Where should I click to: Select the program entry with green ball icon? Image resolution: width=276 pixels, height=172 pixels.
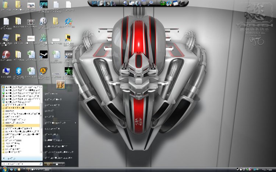click(x=21, y=93)
